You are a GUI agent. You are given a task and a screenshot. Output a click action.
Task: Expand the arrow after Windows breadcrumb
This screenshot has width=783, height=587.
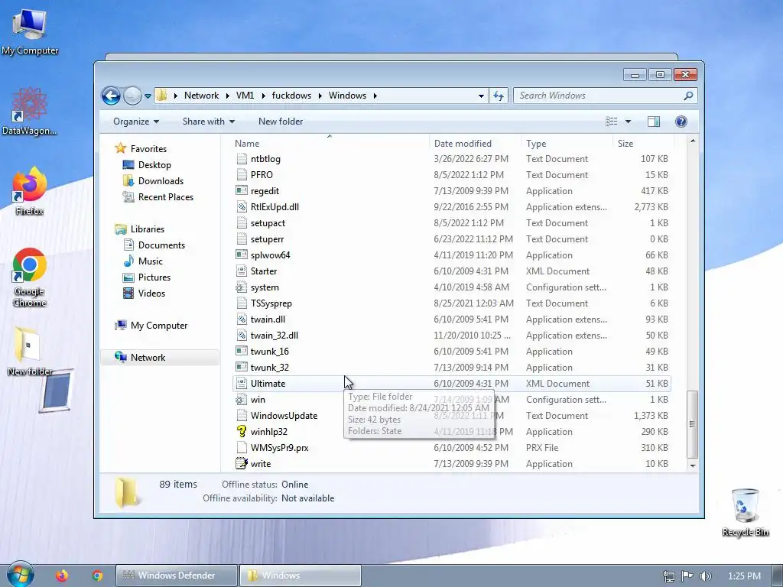375,96
